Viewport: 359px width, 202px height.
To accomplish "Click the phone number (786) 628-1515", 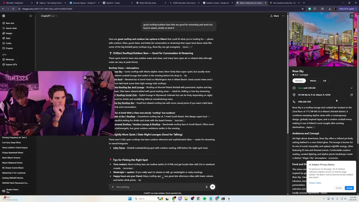I will tap(304, 102).
